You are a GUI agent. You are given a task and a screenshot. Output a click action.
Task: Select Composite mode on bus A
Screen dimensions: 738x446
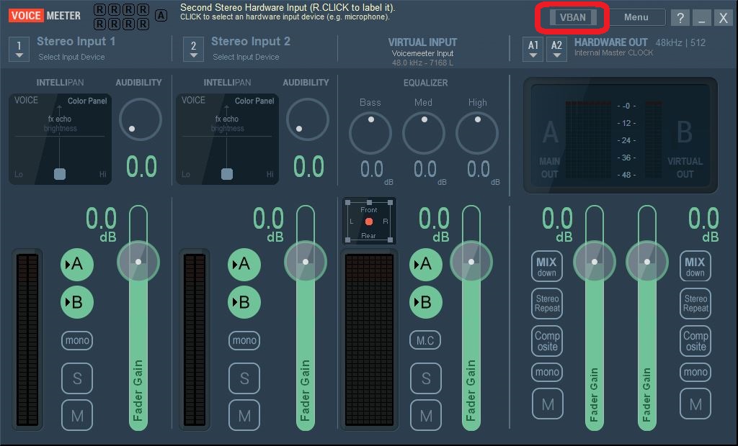pyautogui.click(x=547, y=341)
